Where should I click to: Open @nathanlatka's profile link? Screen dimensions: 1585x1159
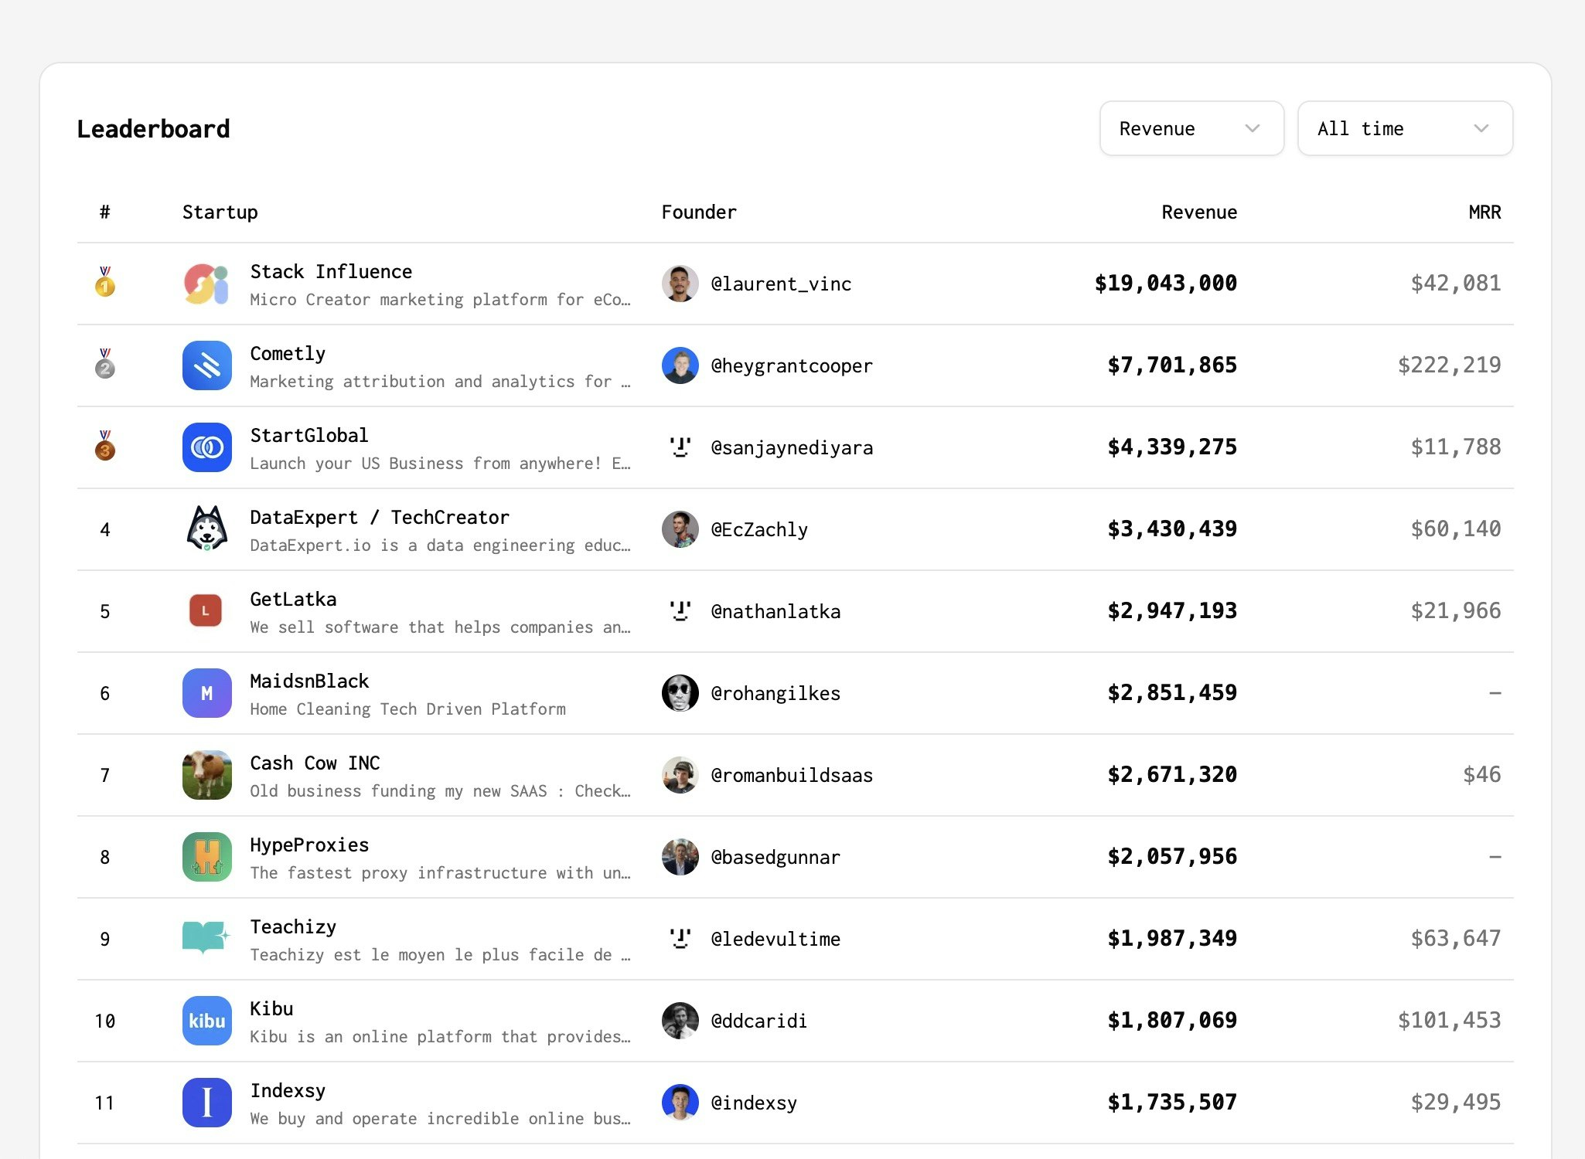click(775, 611)
